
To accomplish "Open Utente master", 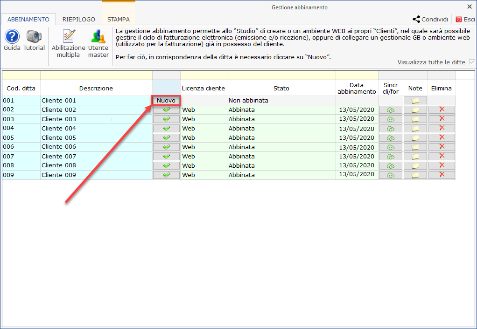I will [x=98, y=43].
